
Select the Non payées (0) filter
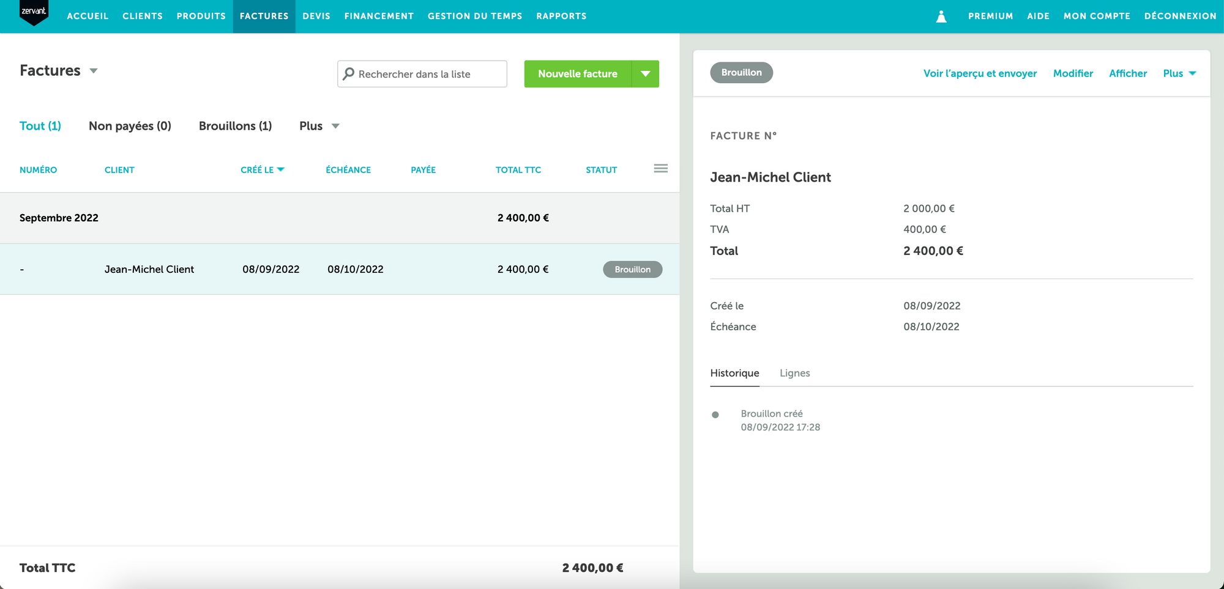pyautogui.click(x=130, y=126)
